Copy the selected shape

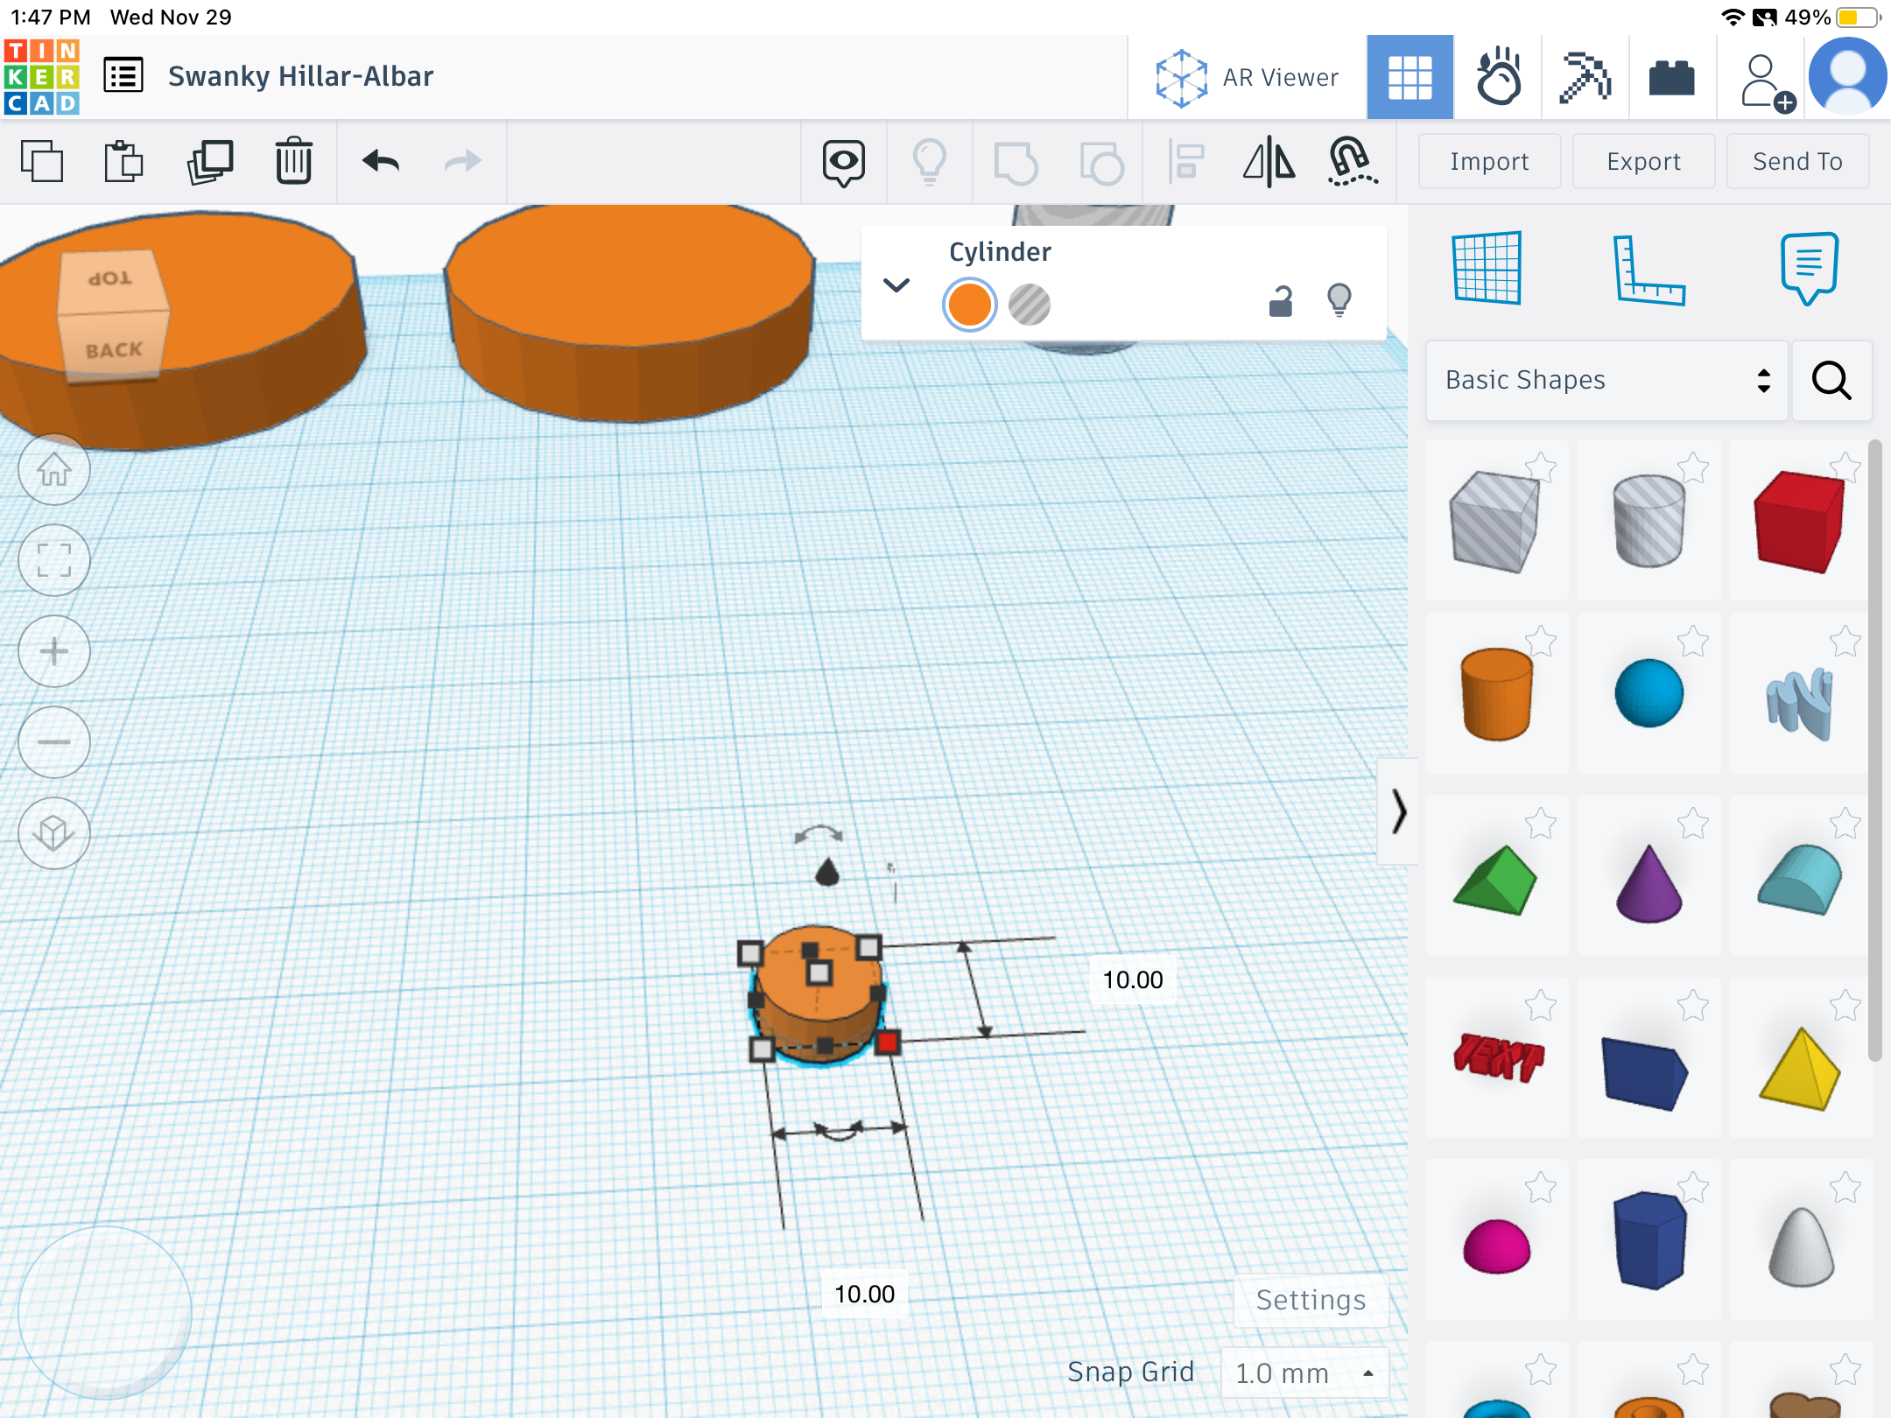tap(42, 161)
